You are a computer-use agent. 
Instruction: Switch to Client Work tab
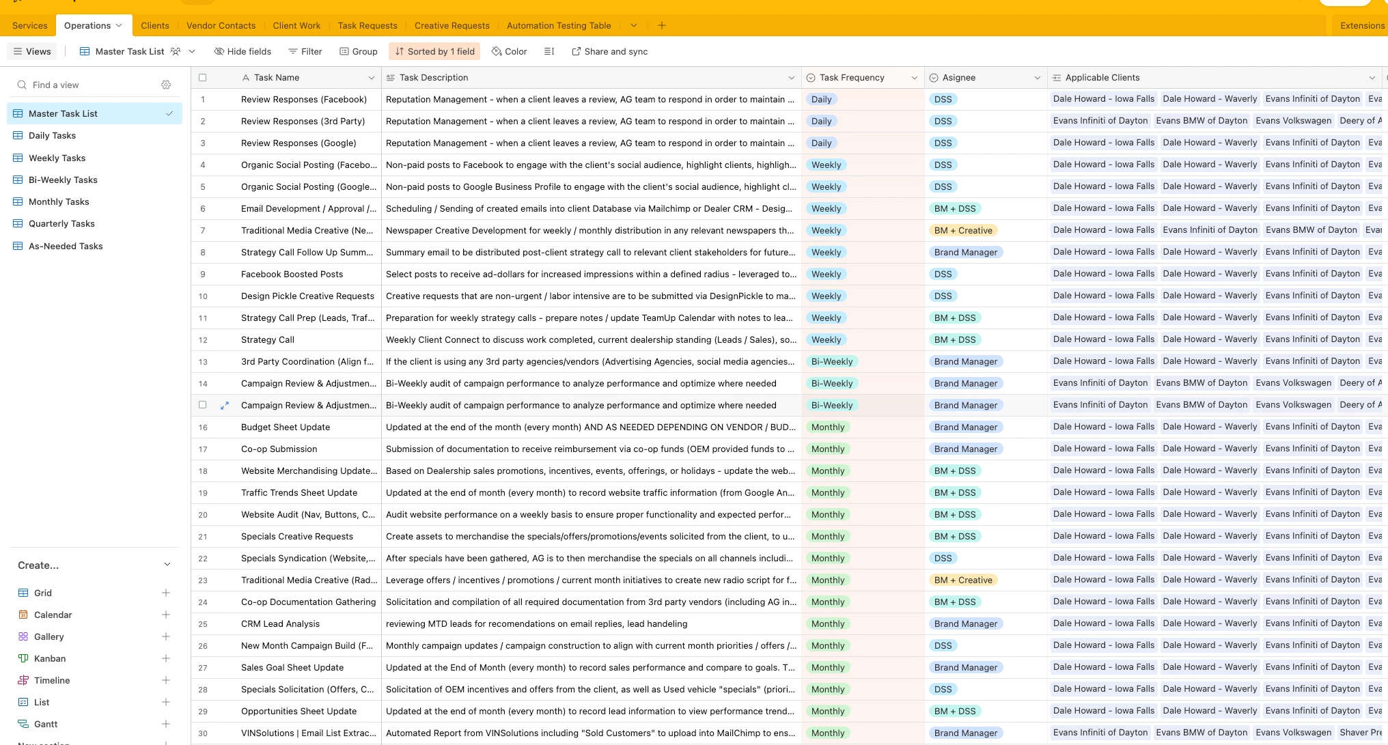[x=296, y=25]
